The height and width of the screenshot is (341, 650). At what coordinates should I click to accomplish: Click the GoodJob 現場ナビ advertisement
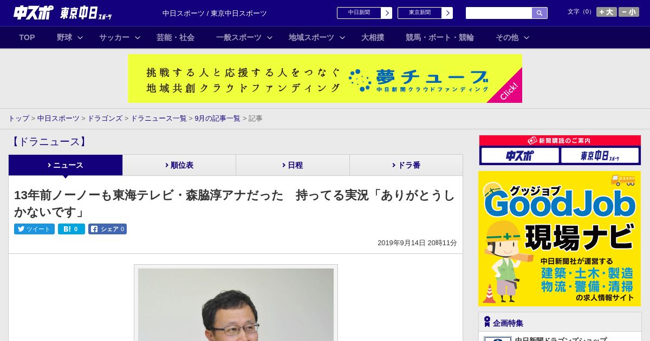click(560, 239)
